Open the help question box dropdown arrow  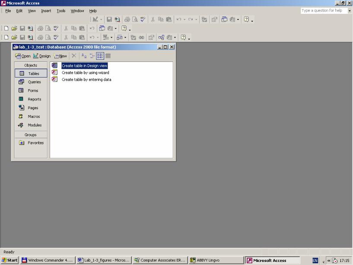[x=350, y=10]
